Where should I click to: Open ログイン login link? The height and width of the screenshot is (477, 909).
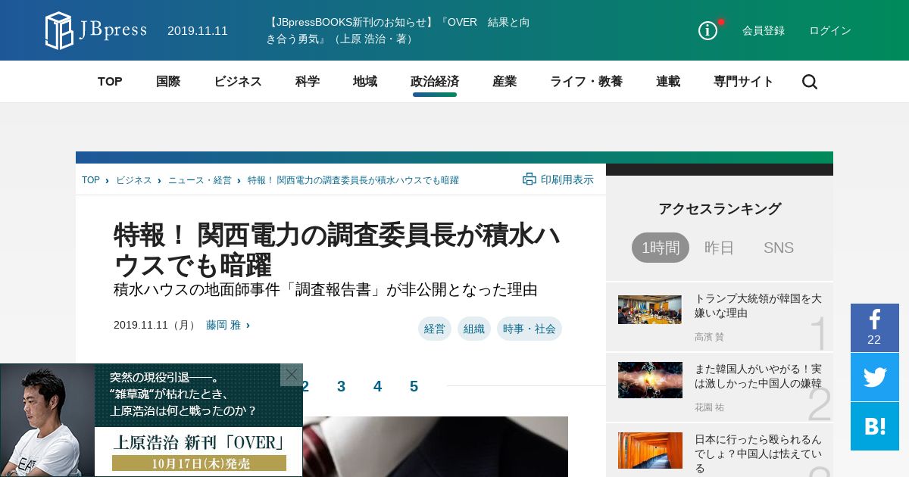tap(830, 30)
